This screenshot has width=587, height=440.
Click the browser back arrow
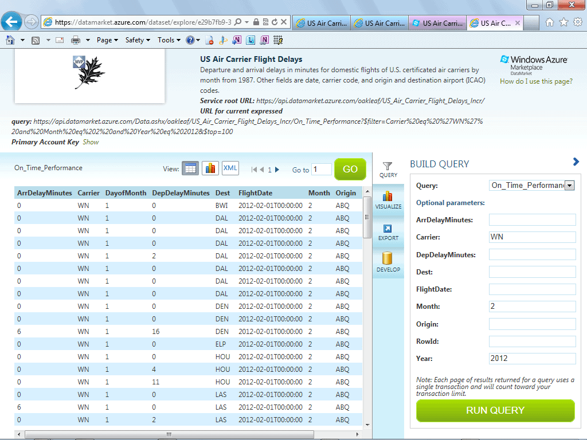point(11,22)
